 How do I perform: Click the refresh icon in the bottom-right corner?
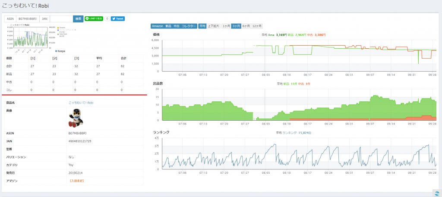(x=436, y=193)
